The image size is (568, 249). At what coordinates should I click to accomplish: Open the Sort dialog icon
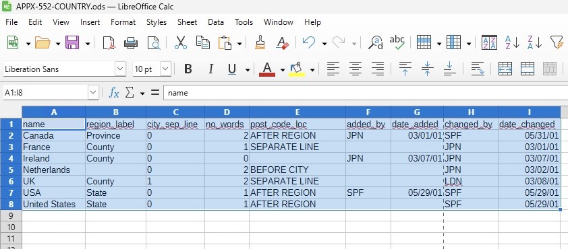pyautogui.click(x=489, y=43)
